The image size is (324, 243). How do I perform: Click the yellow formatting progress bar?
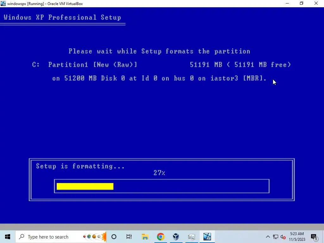click(x=85, y=186)
